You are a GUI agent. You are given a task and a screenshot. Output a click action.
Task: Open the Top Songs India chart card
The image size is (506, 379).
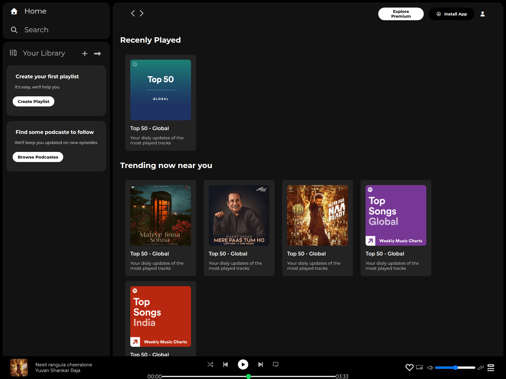[x=161, y=319]
